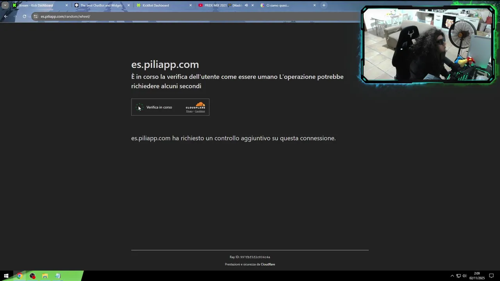Open the network status tray icon
500x281 pixels.
tap(459, 276)
